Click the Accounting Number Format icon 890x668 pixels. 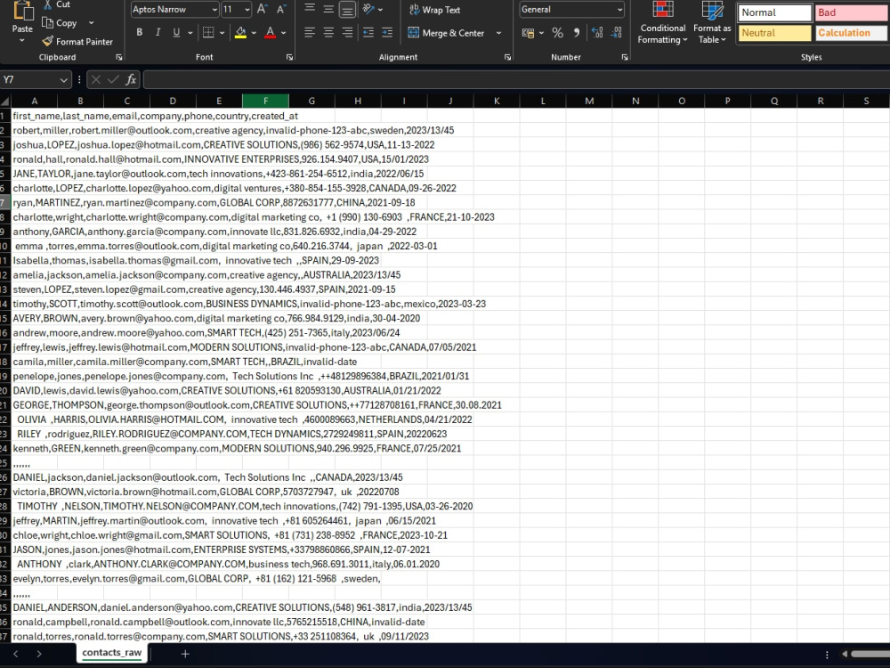(x=528, y=33)
